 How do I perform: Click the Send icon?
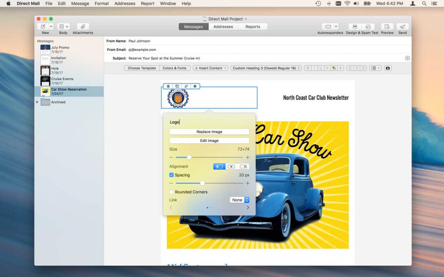[402, 27]
